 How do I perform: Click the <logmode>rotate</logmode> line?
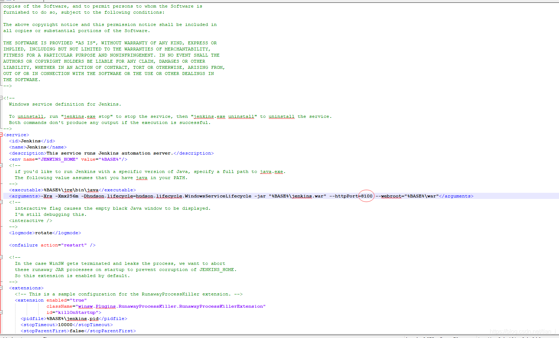pos(45,233)
